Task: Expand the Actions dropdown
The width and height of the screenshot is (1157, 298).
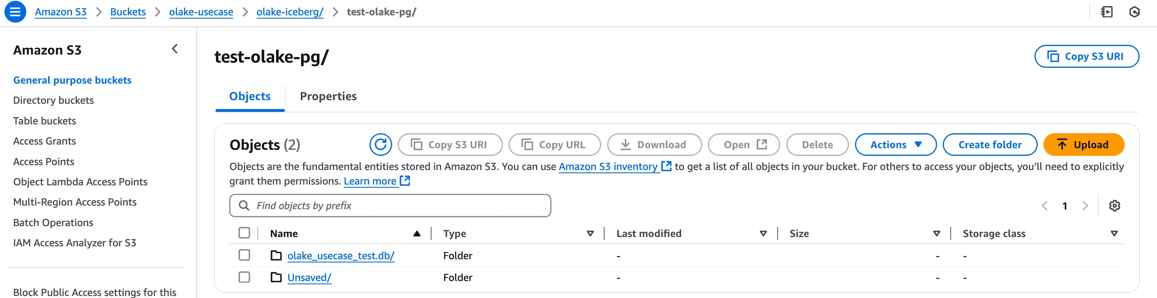Action: coord(895,145)
